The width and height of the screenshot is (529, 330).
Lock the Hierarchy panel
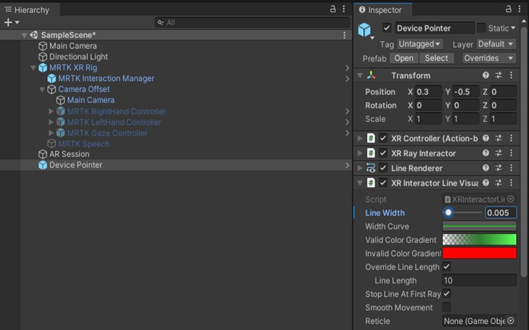(333, 9)
